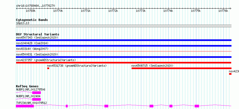Open nsv1040428 (Coe2014) variant label

pyautogui.click(x=32, y=43)
